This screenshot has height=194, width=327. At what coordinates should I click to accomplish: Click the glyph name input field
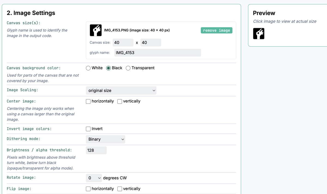click(158, 53)
